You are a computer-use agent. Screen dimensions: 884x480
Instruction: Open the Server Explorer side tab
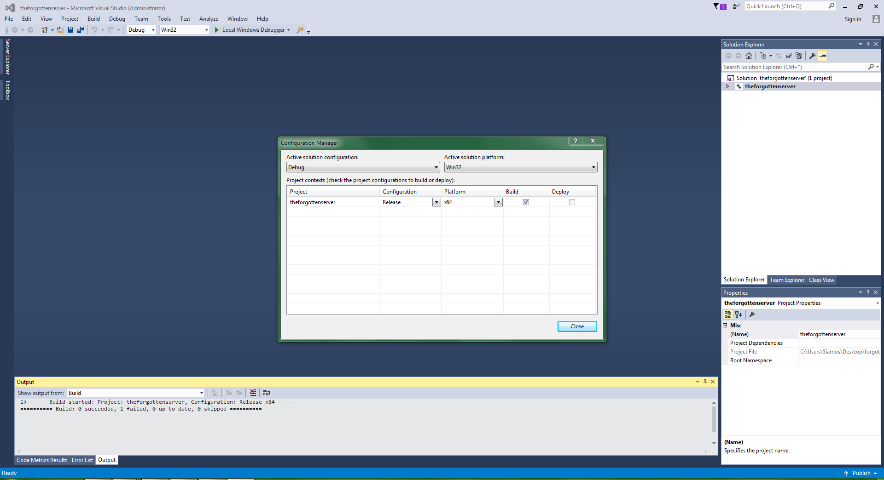7,57
